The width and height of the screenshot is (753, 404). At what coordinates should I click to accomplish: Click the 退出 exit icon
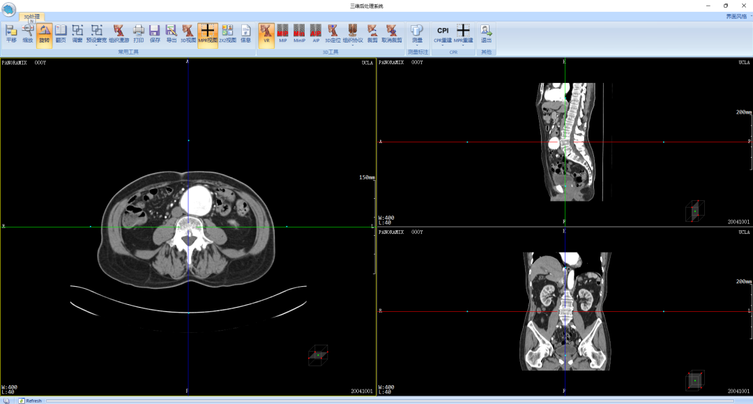coord(487,34)
